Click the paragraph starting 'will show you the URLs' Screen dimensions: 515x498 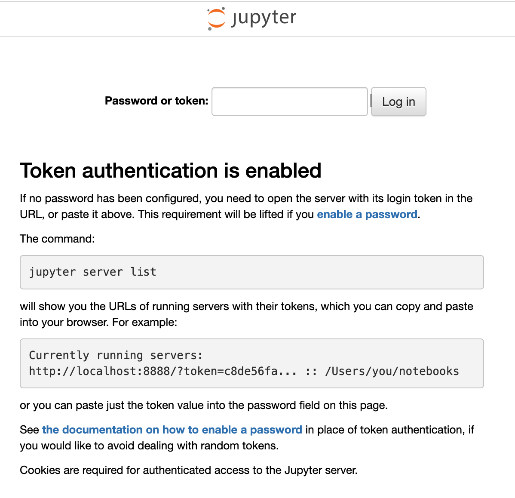[x=246, y=314]
